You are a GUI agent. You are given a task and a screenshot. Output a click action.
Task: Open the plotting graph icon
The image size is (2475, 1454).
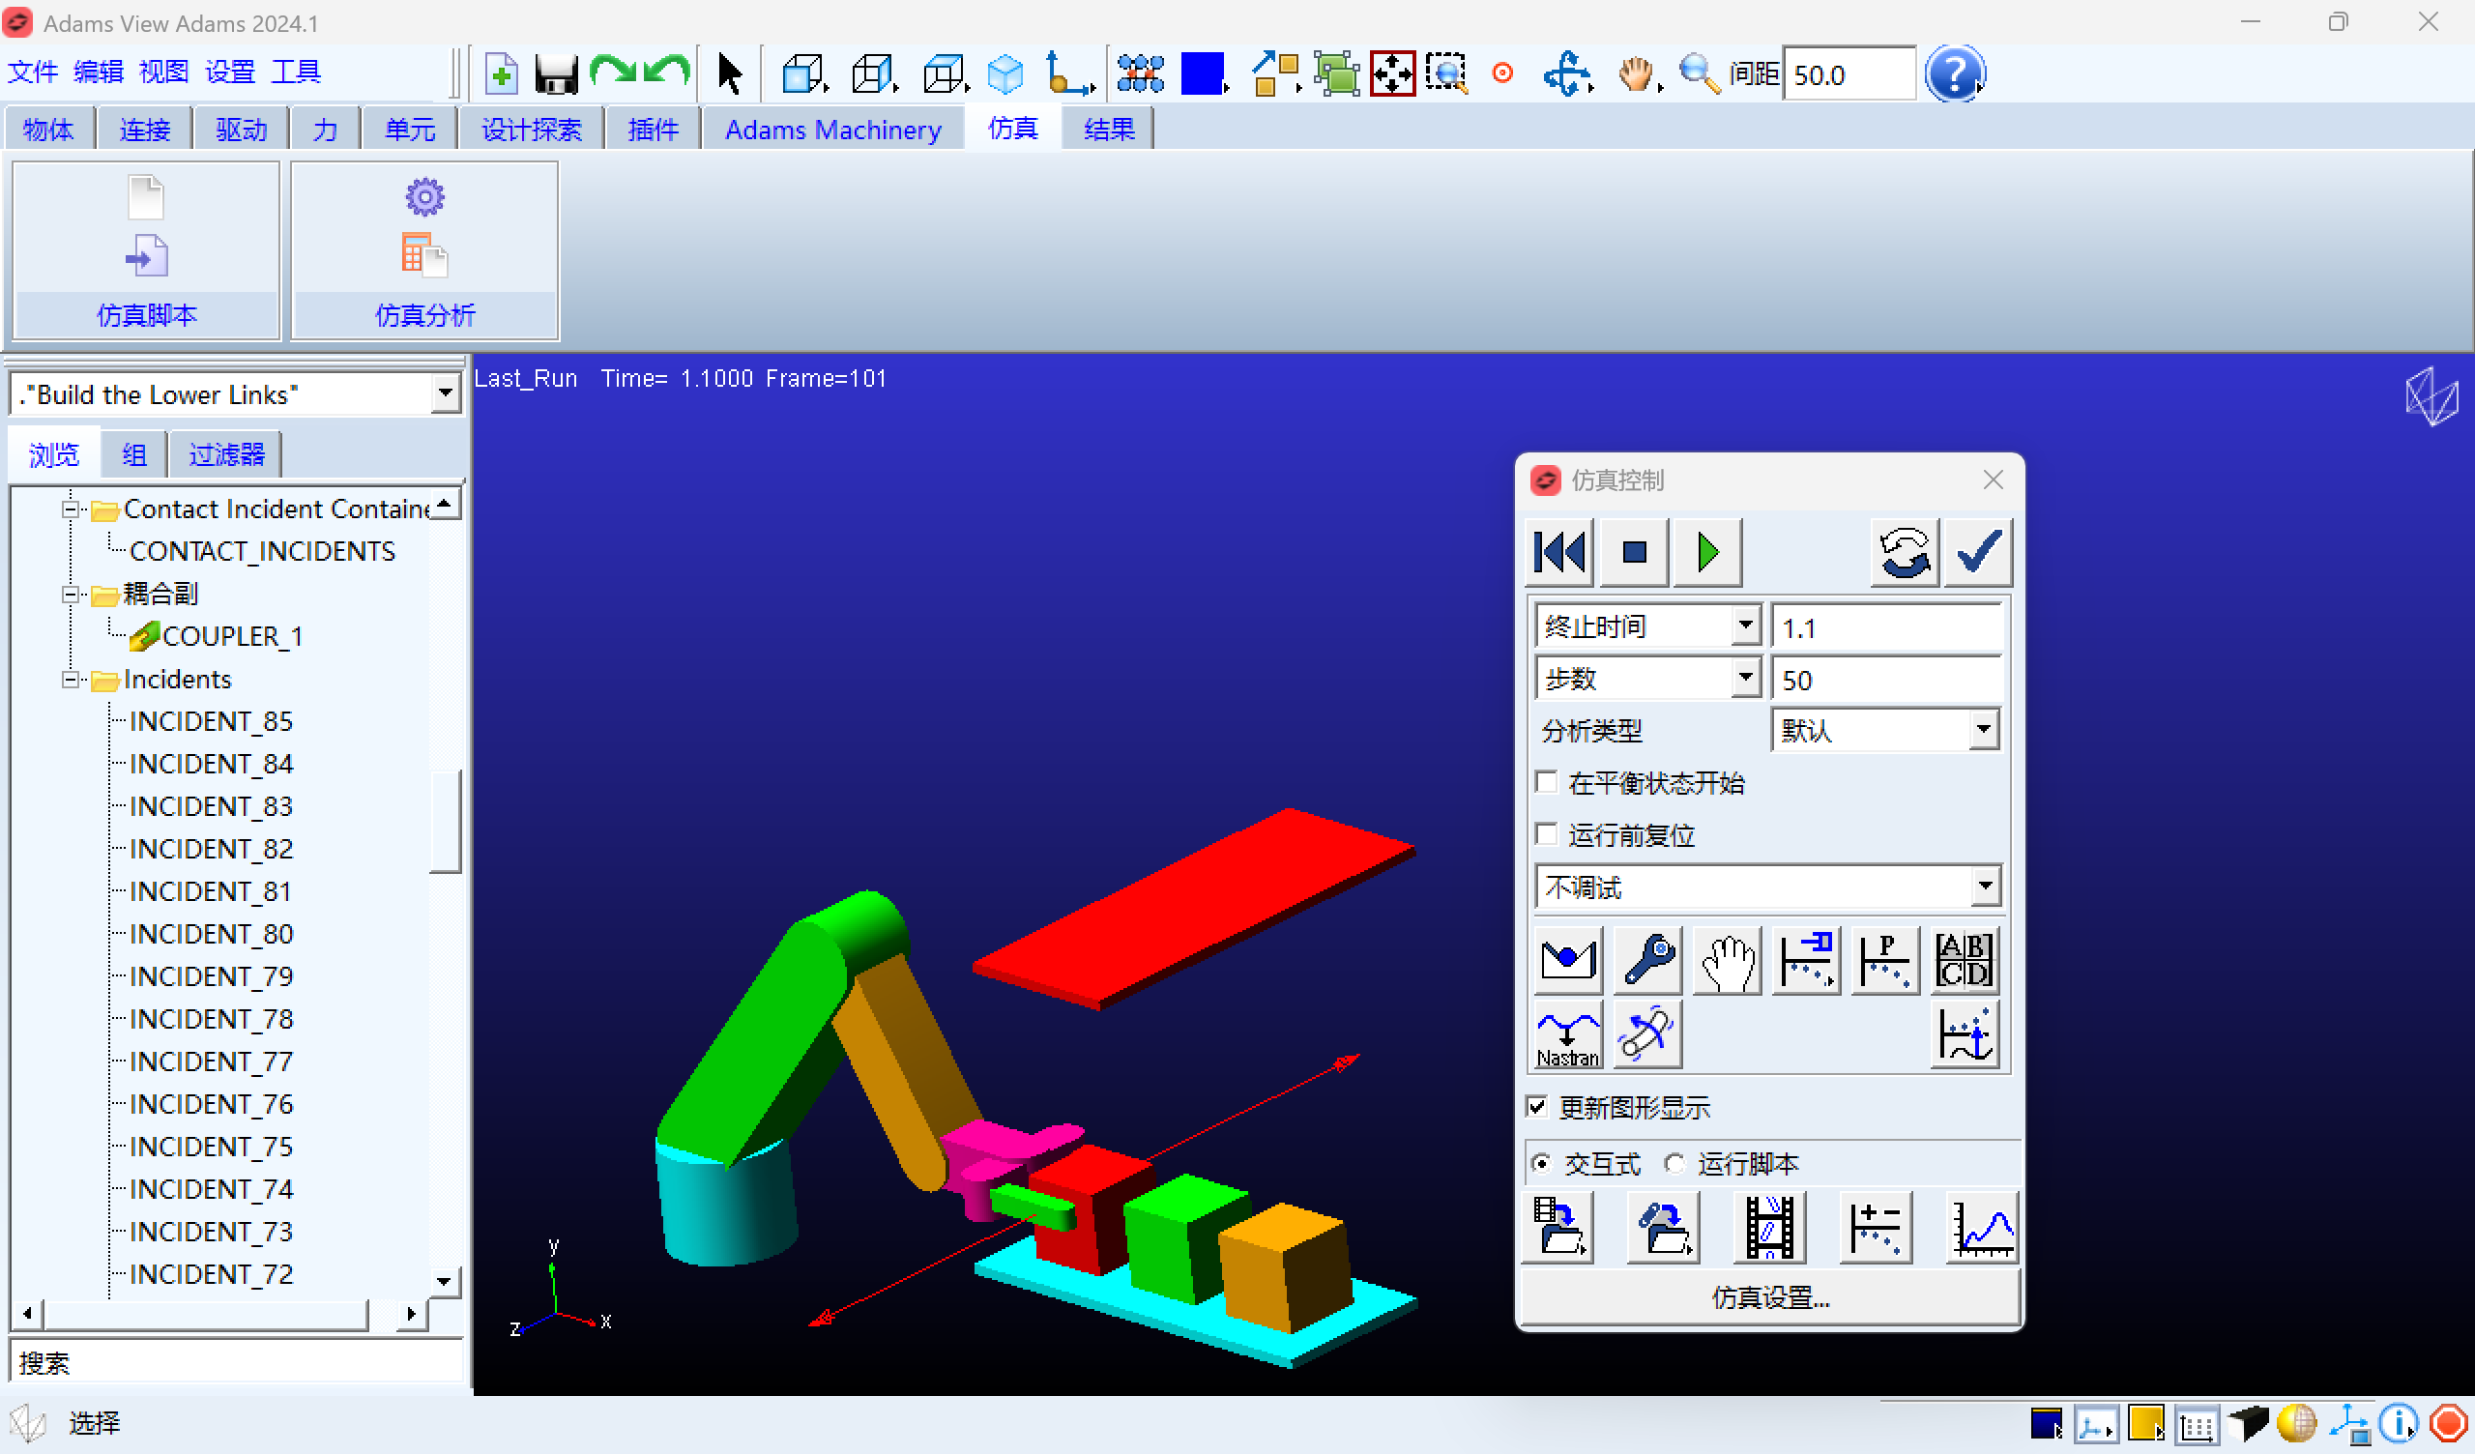[x=1982, y=1228]
